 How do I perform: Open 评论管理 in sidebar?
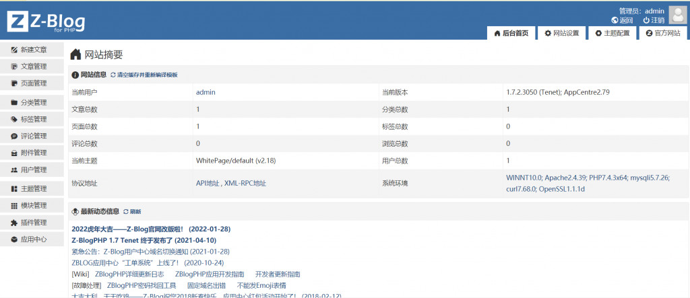point(31,137)
